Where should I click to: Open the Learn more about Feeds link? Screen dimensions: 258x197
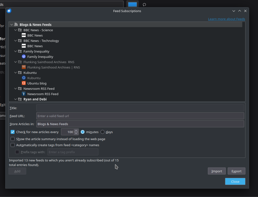[x=226, y=19]
